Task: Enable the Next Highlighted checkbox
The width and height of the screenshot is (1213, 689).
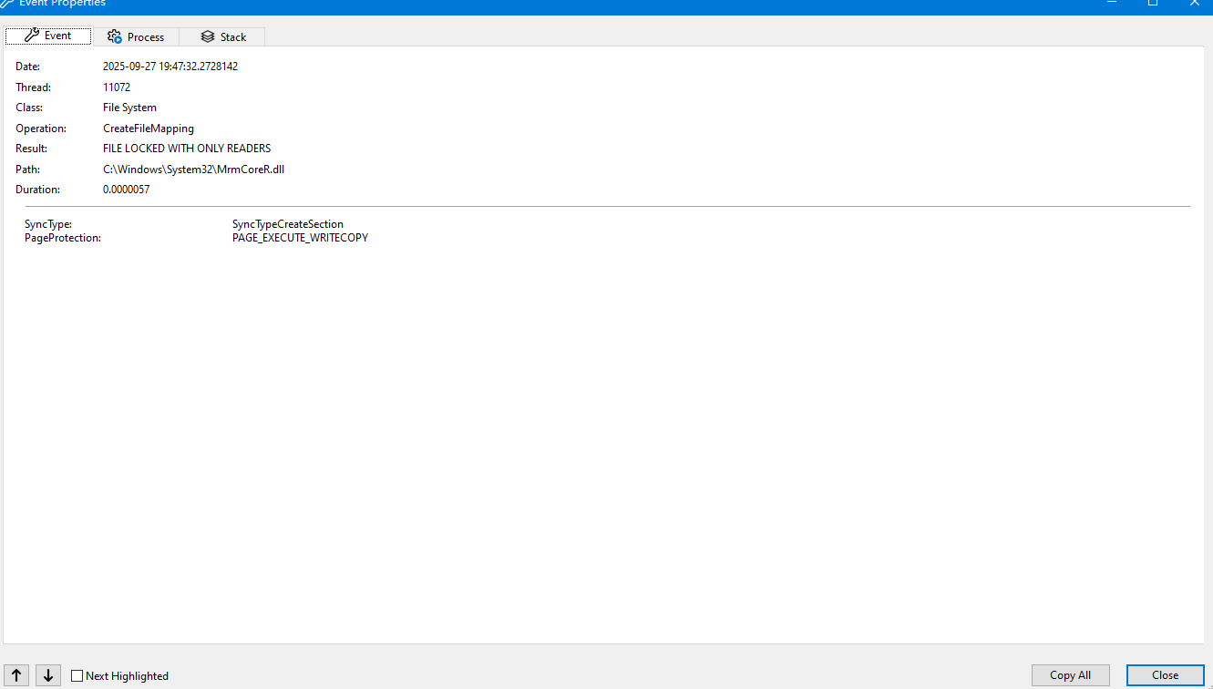Action: (77, 676)
